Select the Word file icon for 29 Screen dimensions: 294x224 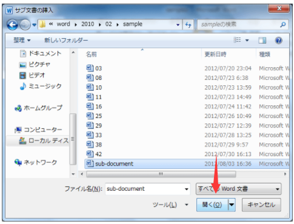[90, 125]
